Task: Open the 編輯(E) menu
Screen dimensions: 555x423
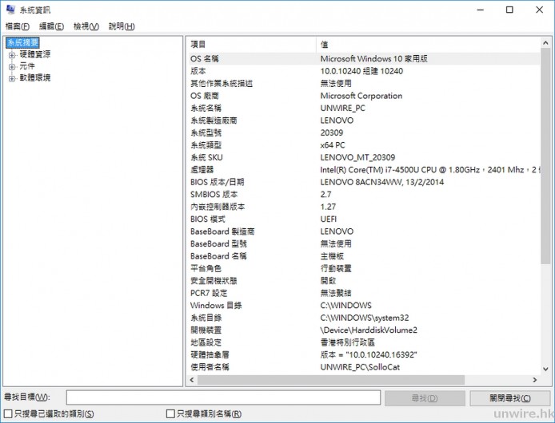Action: [50, 26]
